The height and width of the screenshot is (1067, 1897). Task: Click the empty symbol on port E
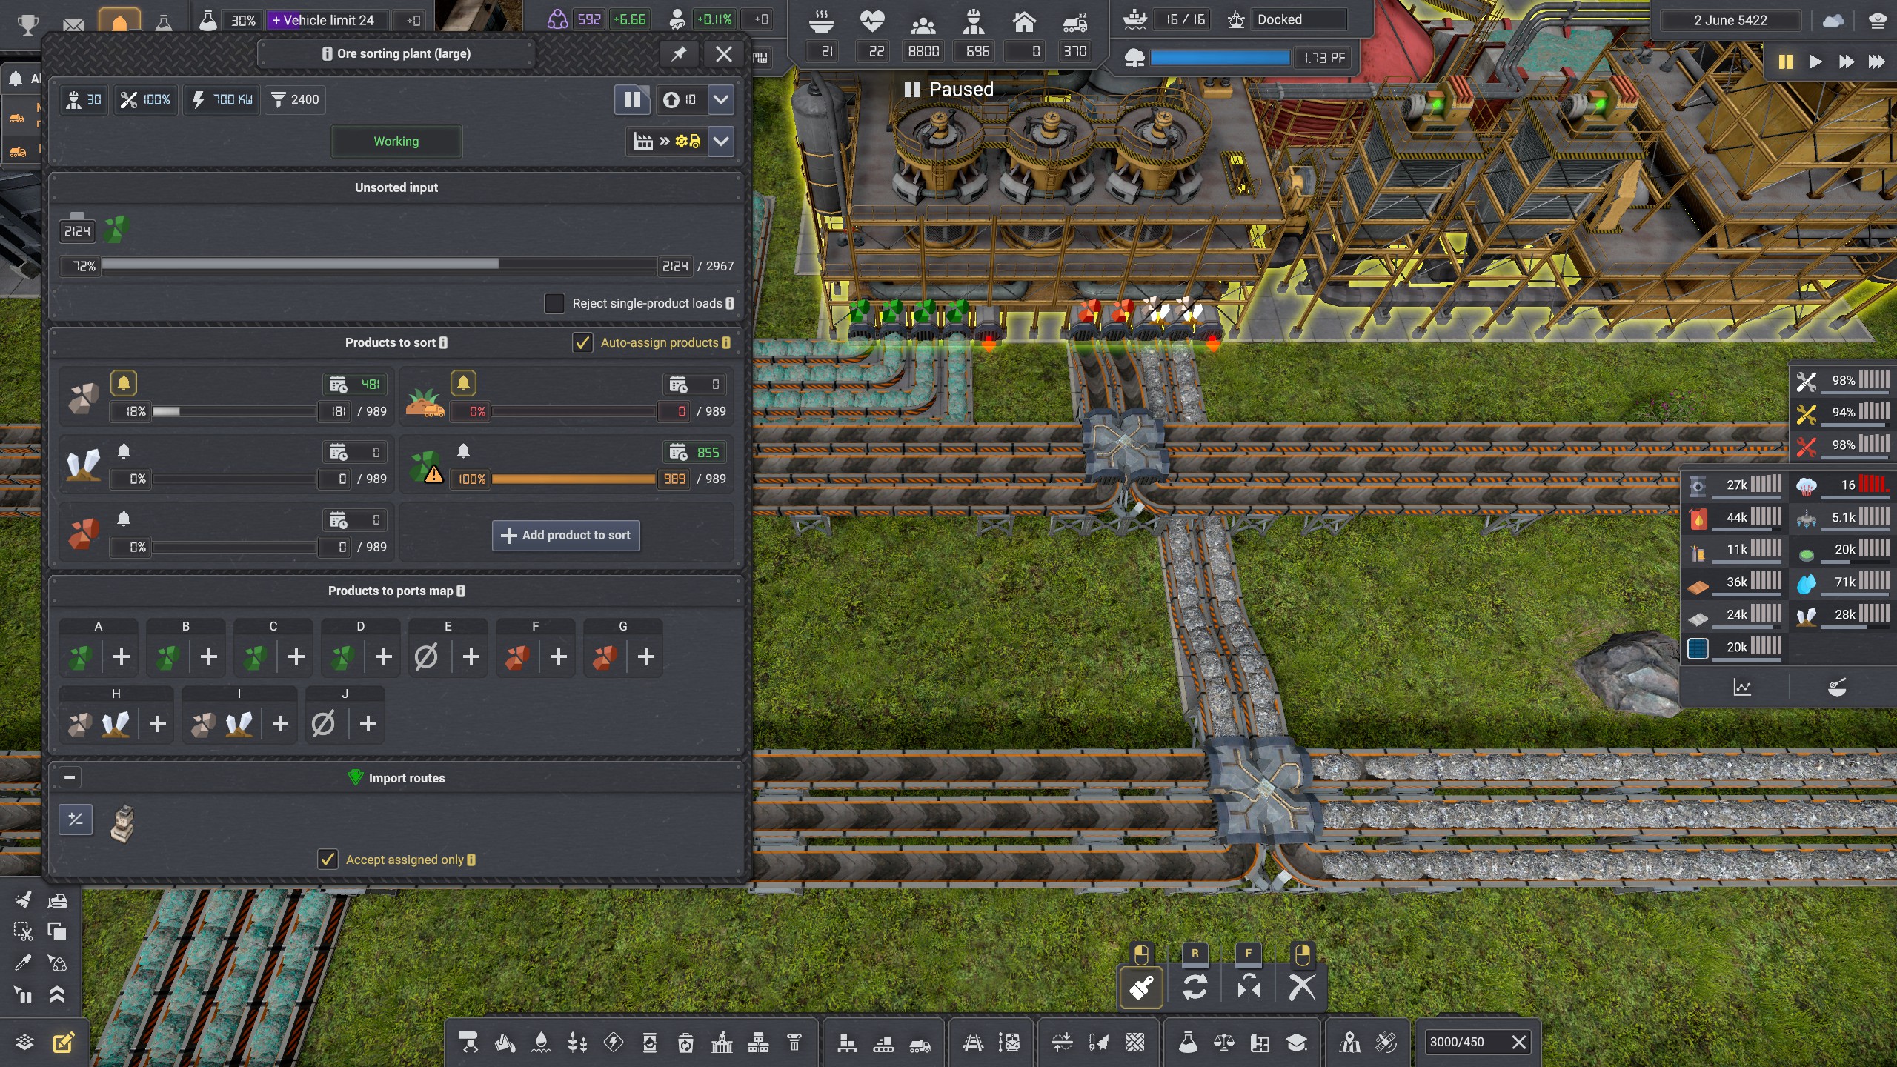tap(426, 657)
